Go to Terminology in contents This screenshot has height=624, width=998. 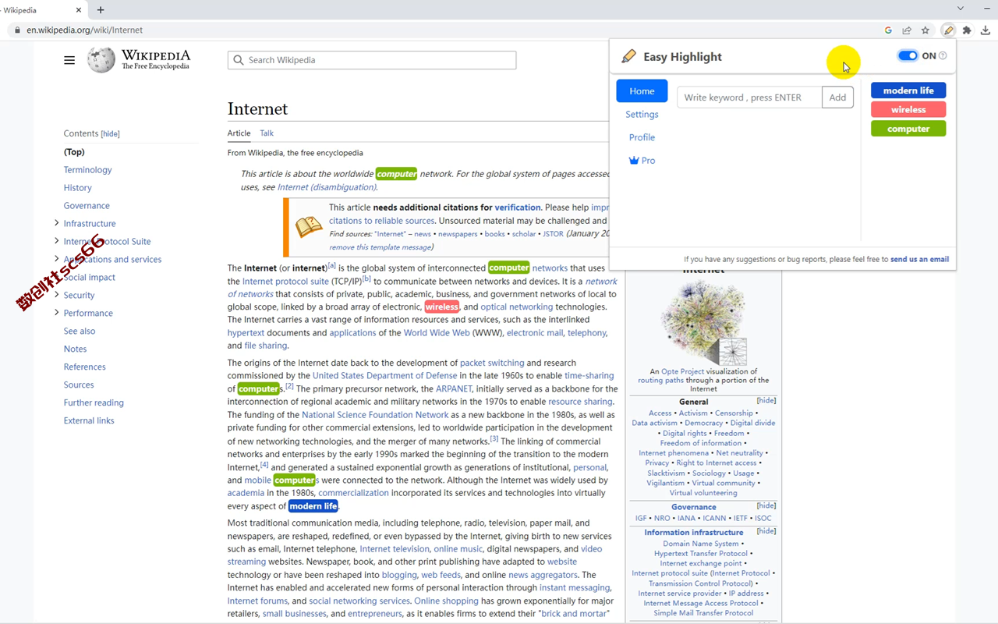[x=87, y=170]
